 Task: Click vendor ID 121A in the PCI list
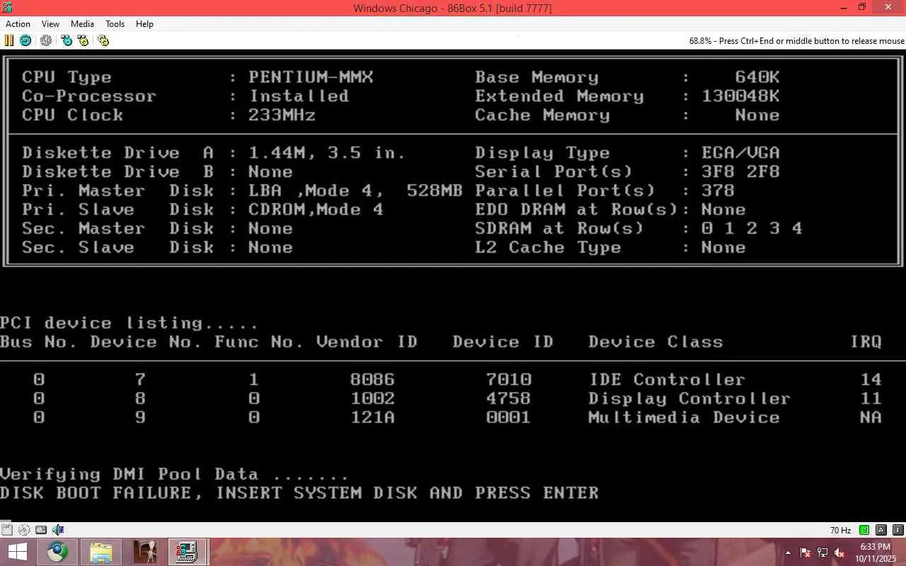coord(372,418)
